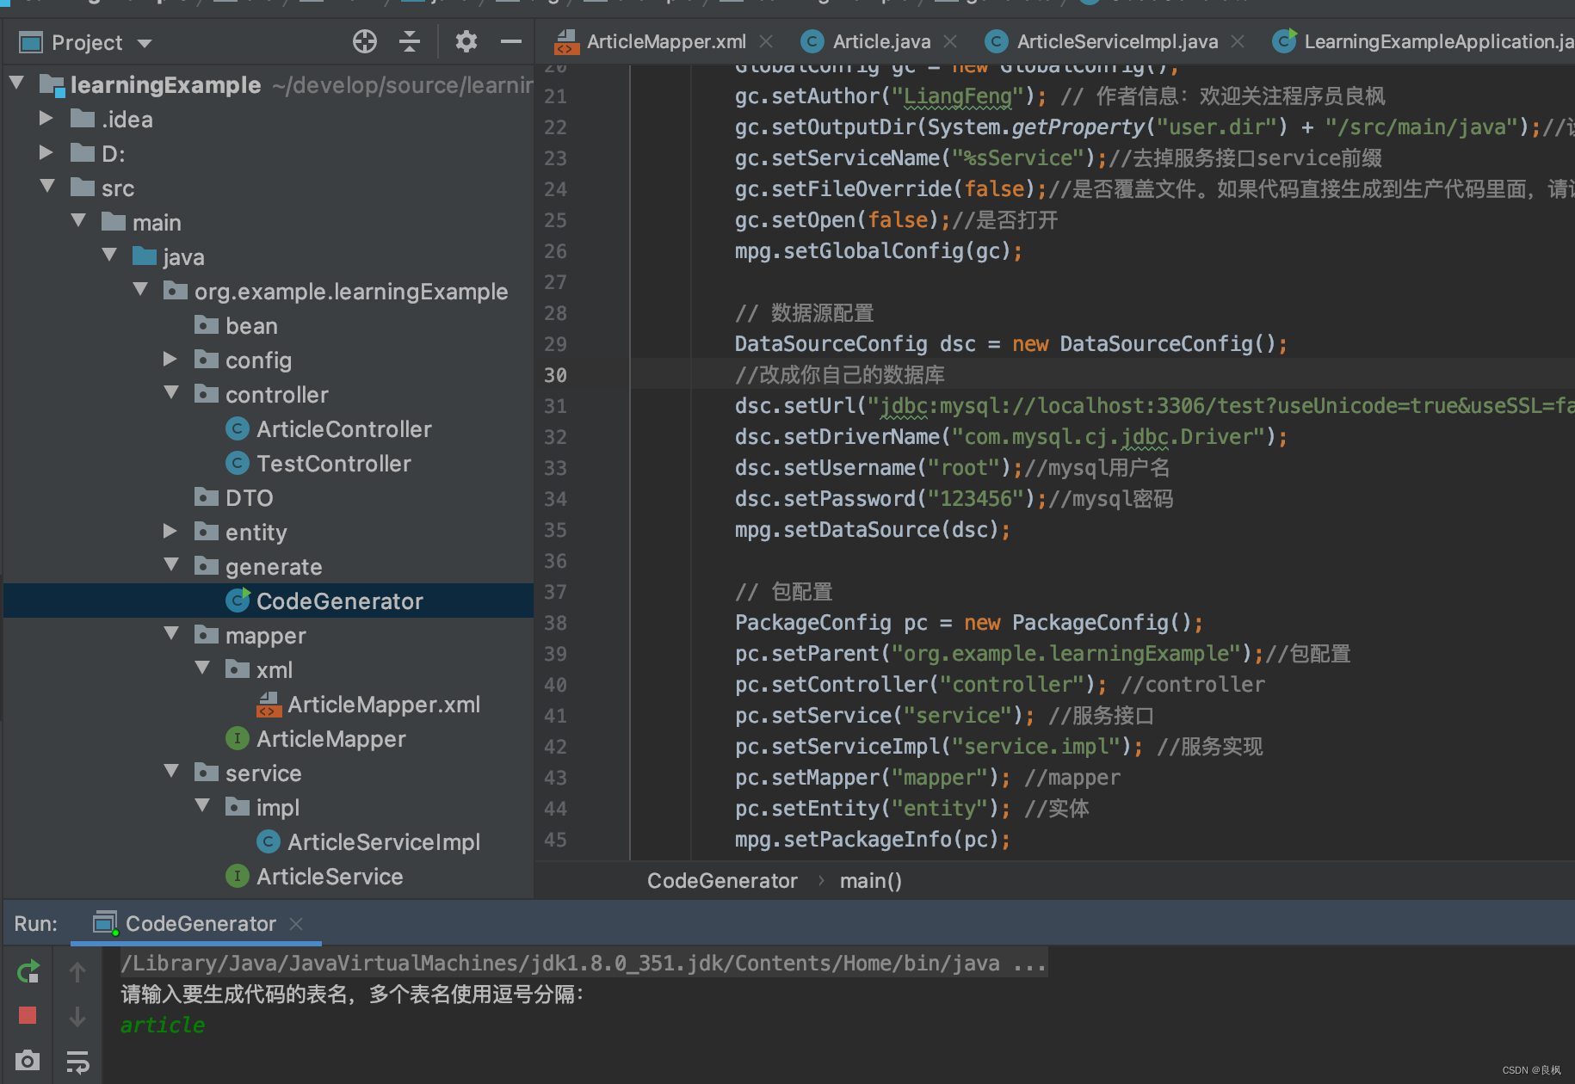Expand the entity package

tap(170, 531)
